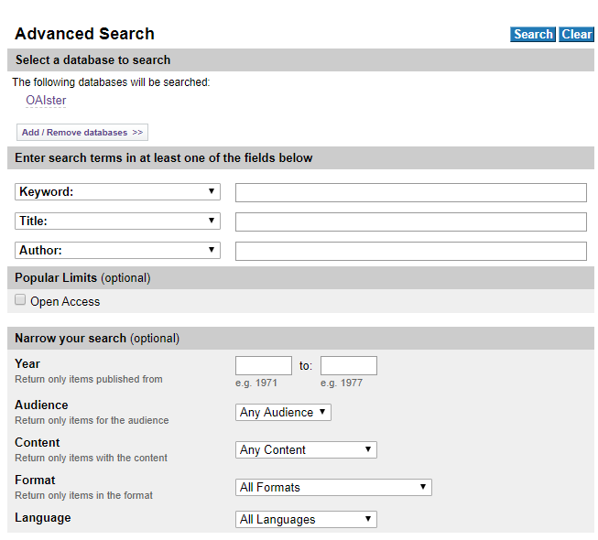Expand the All Languages dropdown
The width and height of the screenshot is (598, 540).
pos(306,520)
